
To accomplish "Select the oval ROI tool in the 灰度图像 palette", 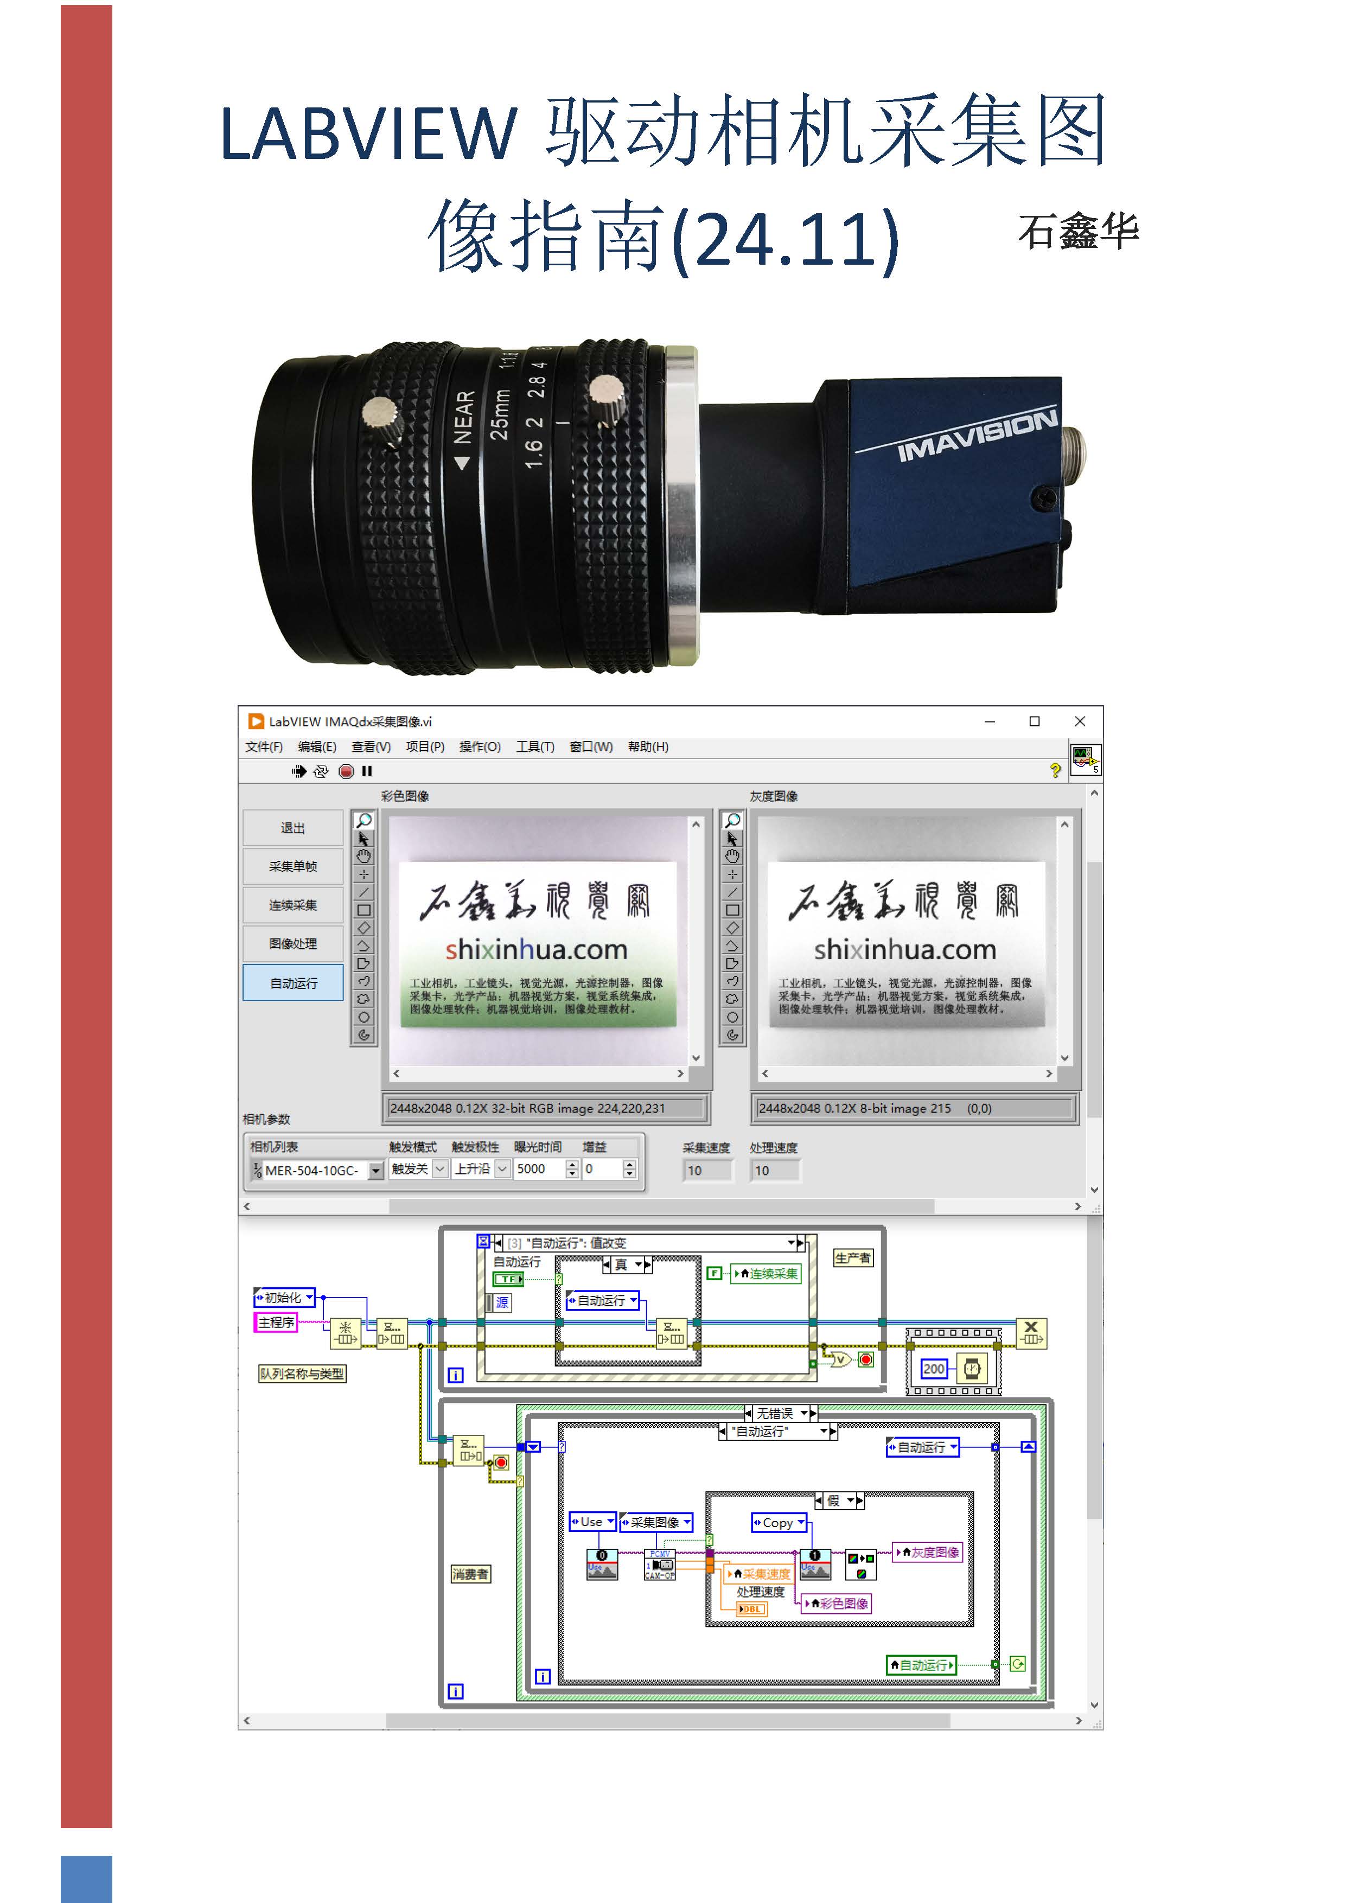I will point(732,1017).
